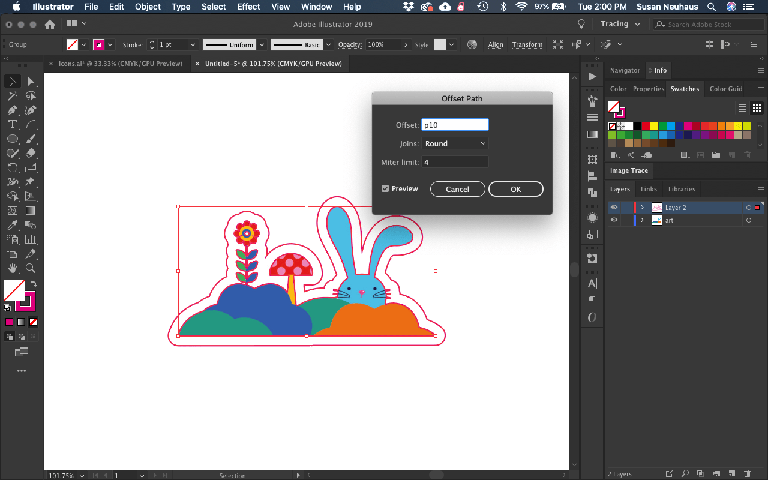
Task: Click the Offset value input field
Action: coord(455,124)
